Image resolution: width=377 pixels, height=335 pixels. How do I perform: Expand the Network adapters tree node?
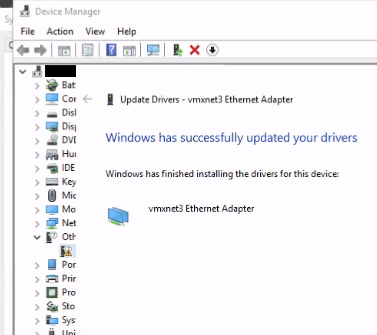(x=37, y=224)
